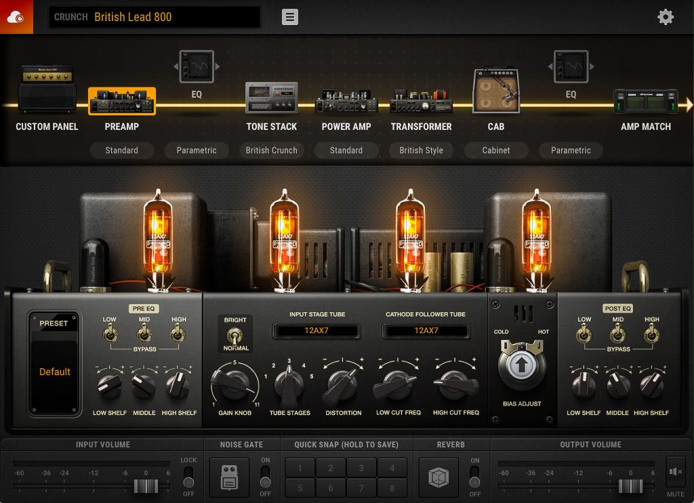
Task: Open the first EQ Parametric type dropdown
Action: tap(197, 150)
